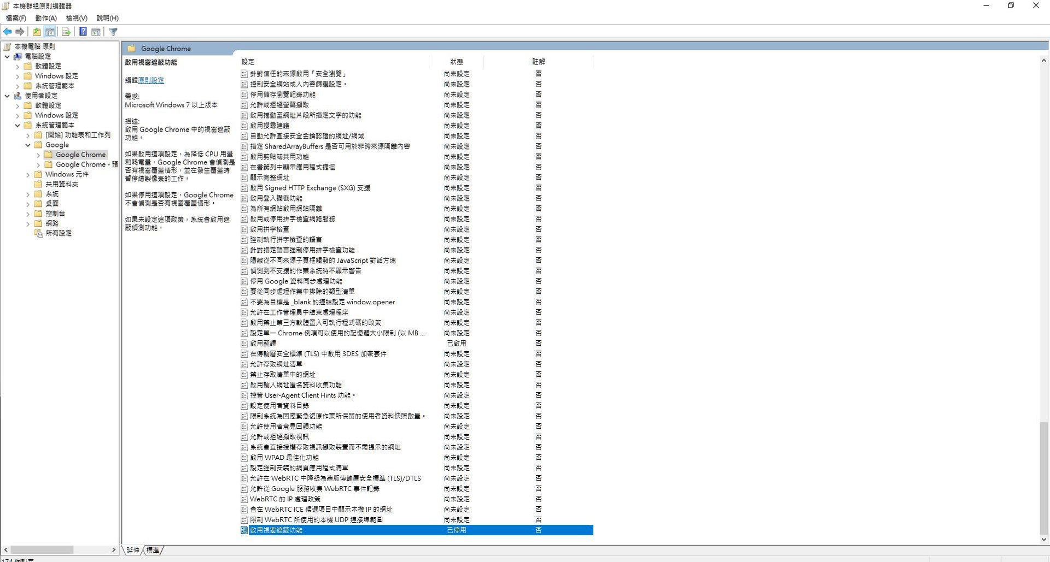
Task: Open the 檢視(V) menu
Action: coord(75,18)
